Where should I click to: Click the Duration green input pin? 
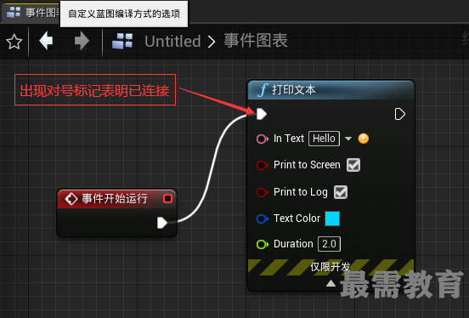263,244
